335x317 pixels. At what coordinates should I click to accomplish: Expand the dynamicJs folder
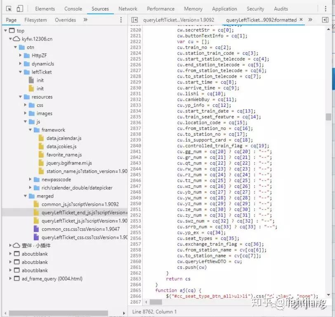tap(20, 64)
